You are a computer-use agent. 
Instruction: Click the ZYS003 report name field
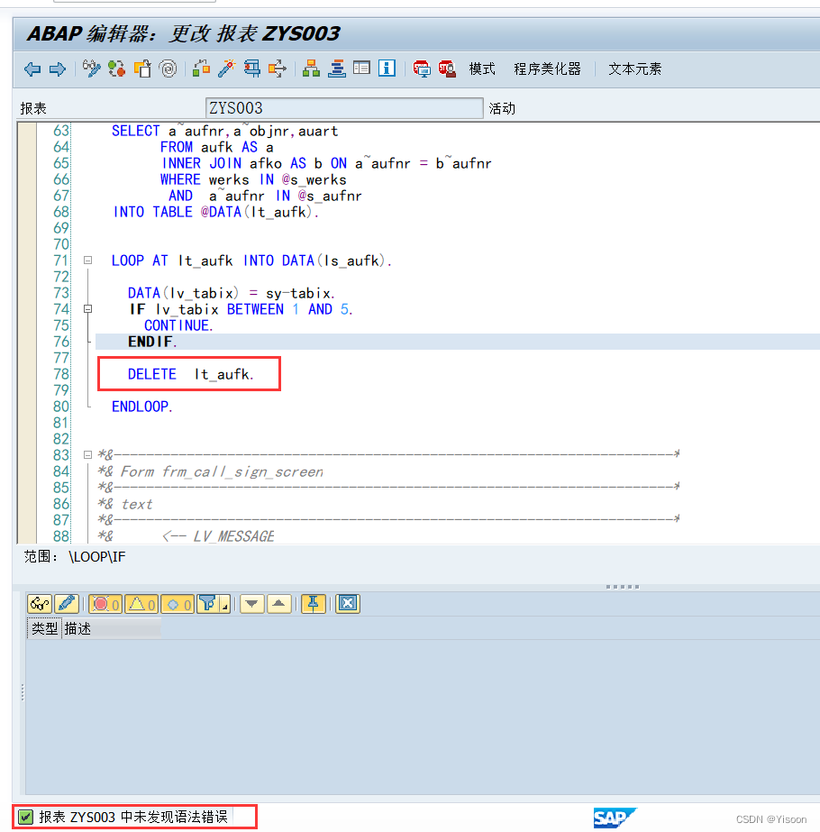(x=344, y=108)
